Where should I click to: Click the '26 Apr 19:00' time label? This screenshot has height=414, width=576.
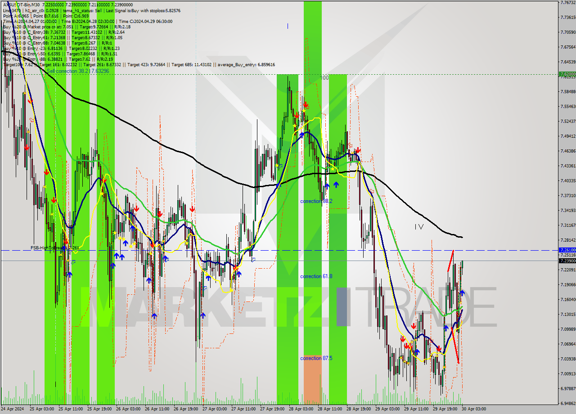(185, 409)
